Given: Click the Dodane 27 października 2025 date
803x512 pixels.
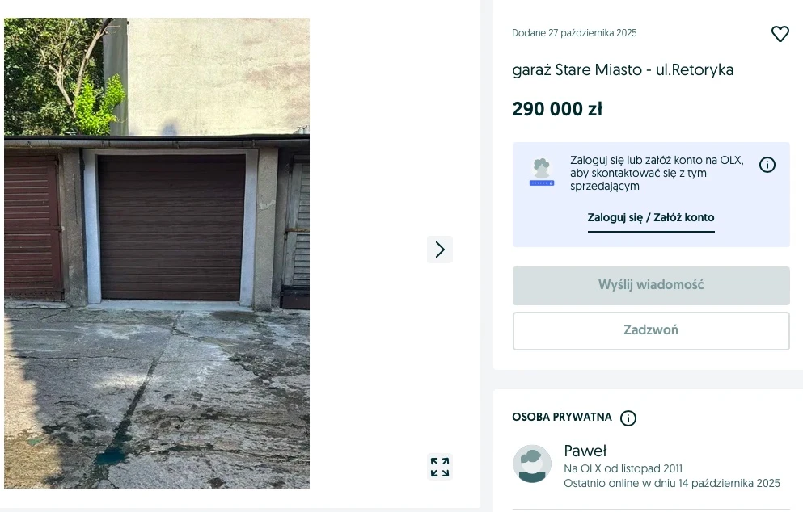Looking at the screenshot, I should click(574, 33).
